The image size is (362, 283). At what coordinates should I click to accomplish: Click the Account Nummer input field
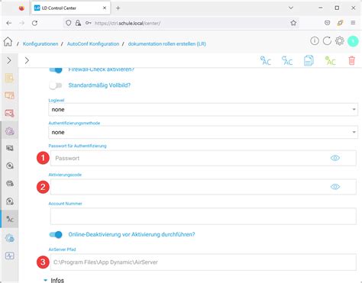(x=203, y=216)
